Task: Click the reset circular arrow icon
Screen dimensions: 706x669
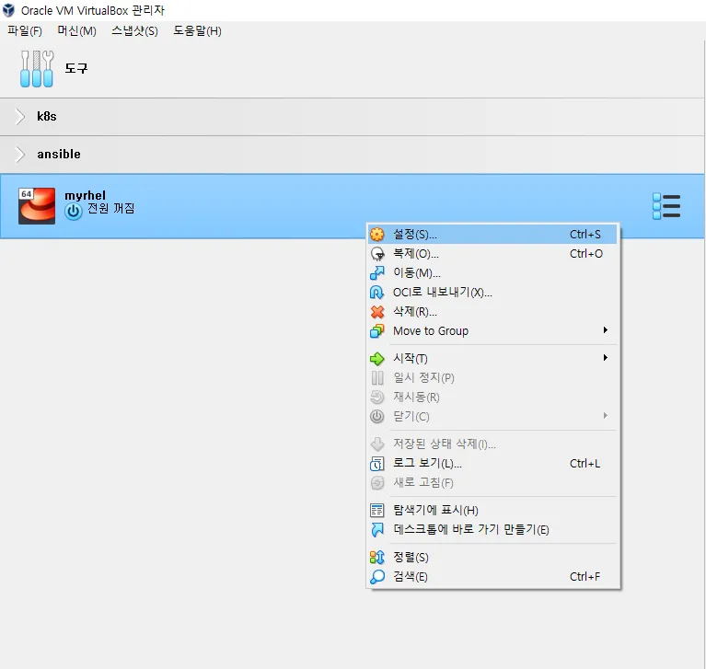Action: 376,398
